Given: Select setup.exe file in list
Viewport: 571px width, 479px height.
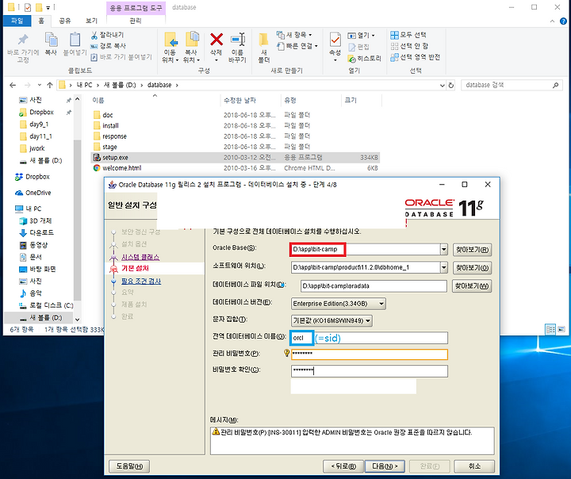Looking at the screenshot, I should click(235, 157).
